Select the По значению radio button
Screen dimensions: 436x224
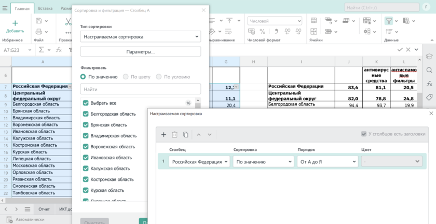(x=83, y=77)
